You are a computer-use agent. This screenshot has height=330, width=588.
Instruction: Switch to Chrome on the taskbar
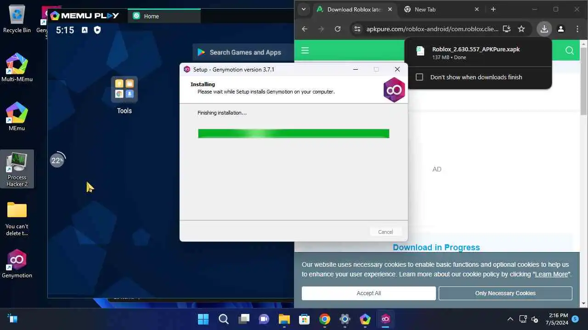point(325,319)
